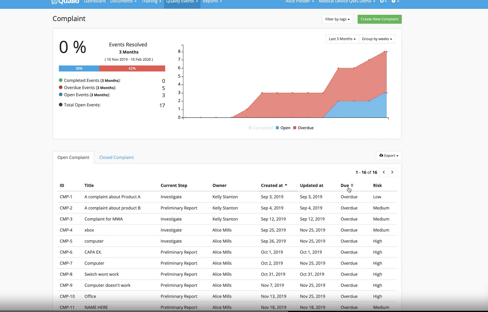Click 'Low' risk value for CMP-1
488x312 pixels.
377,197
